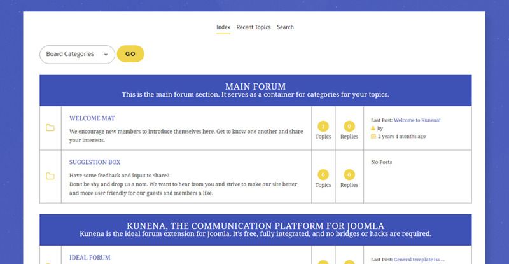509x264 pixels.
Task: Open Kunena Communication Platform section header
Action: [256, 226]
